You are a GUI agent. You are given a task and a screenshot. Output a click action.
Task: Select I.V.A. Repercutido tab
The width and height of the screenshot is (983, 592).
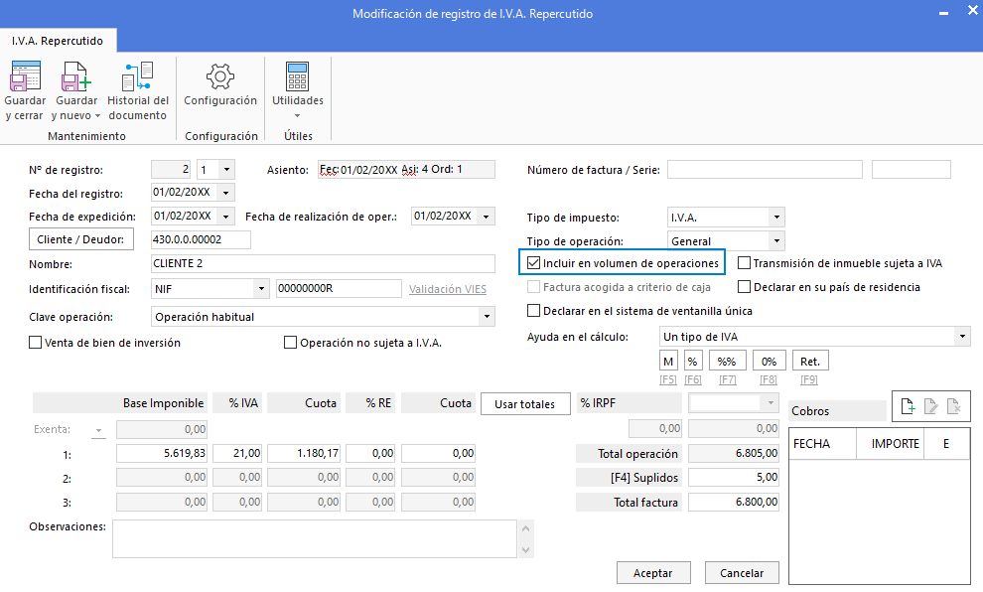point(58,41)
